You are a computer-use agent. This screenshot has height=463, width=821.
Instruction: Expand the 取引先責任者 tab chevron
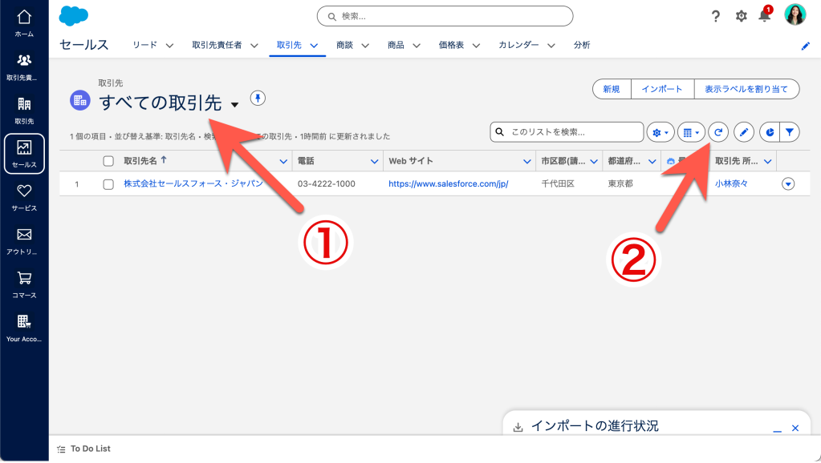(254, 46)
